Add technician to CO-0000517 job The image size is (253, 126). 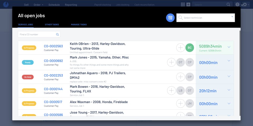[x=180, y=103]
